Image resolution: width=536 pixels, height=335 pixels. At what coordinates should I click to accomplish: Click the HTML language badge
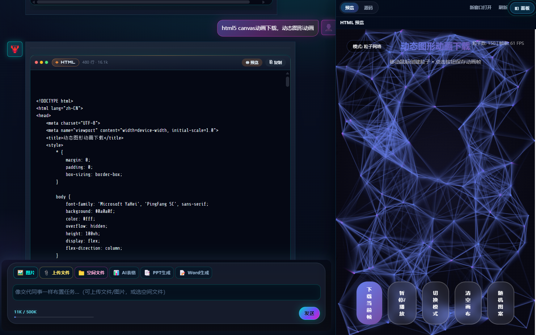tap(66, 63)
